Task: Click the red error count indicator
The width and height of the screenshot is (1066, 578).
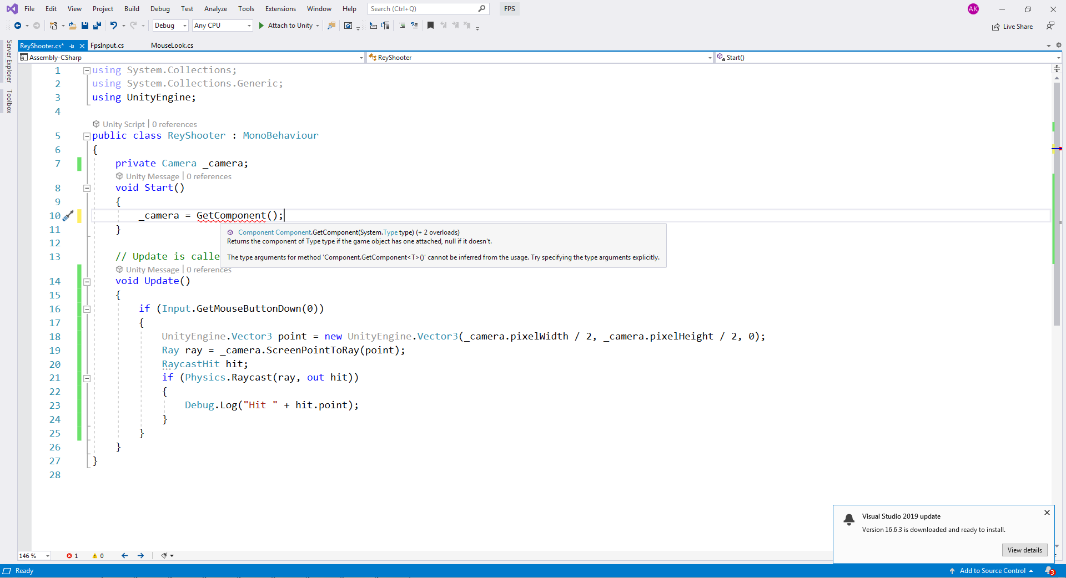Action: 72,556
